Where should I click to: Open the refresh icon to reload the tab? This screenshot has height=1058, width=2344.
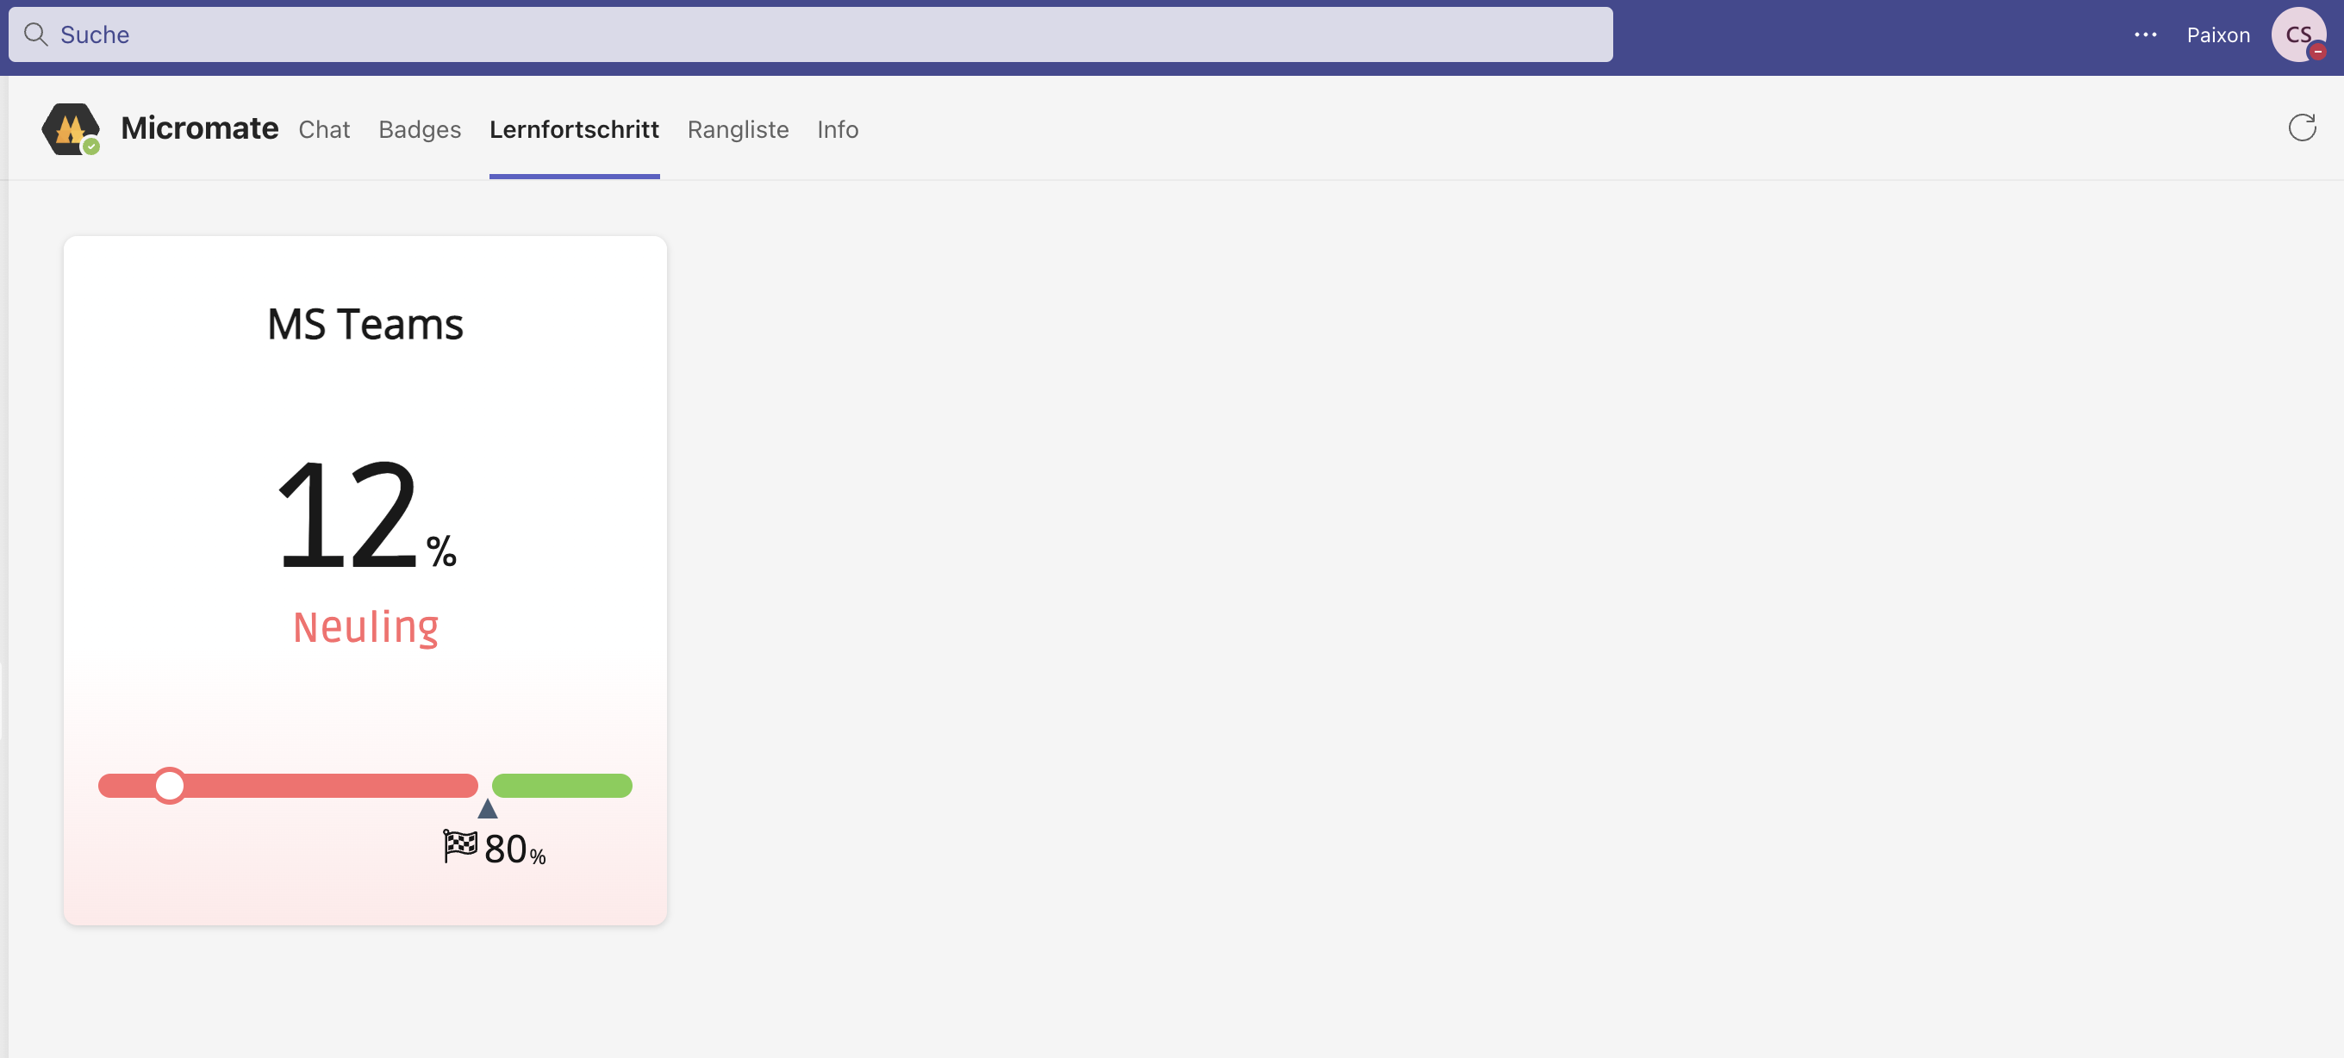[2302, 128]
